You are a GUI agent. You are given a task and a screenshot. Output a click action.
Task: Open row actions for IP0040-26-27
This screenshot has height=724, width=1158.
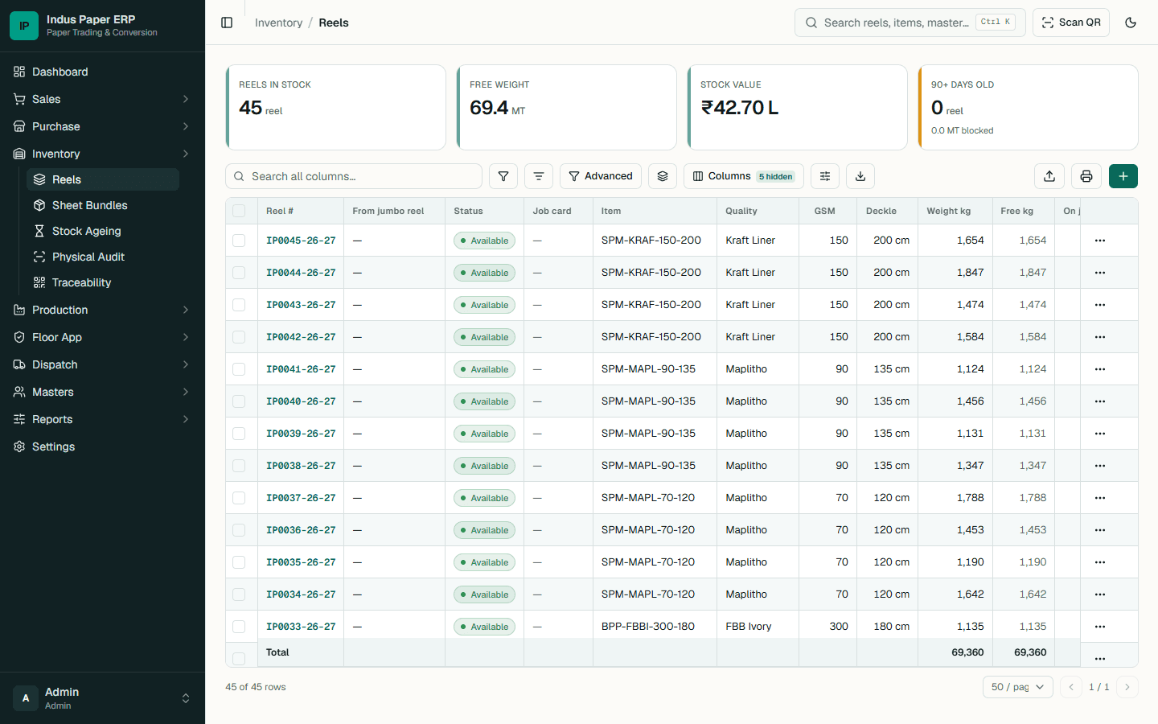tap(1100, 401)
